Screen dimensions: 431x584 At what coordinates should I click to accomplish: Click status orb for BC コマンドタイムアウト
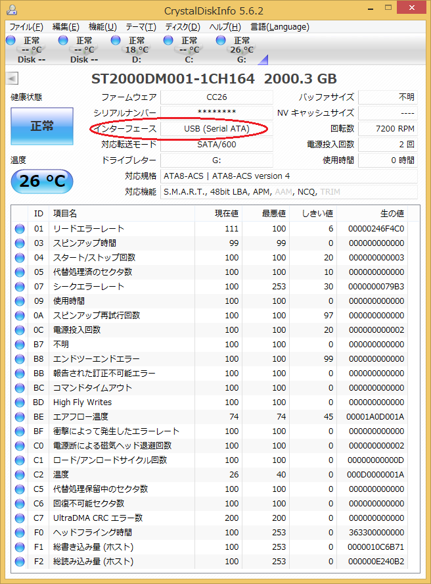click(20, 388)
